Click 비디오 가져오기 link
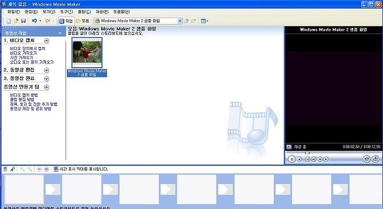383x209 pixels. 23,53
